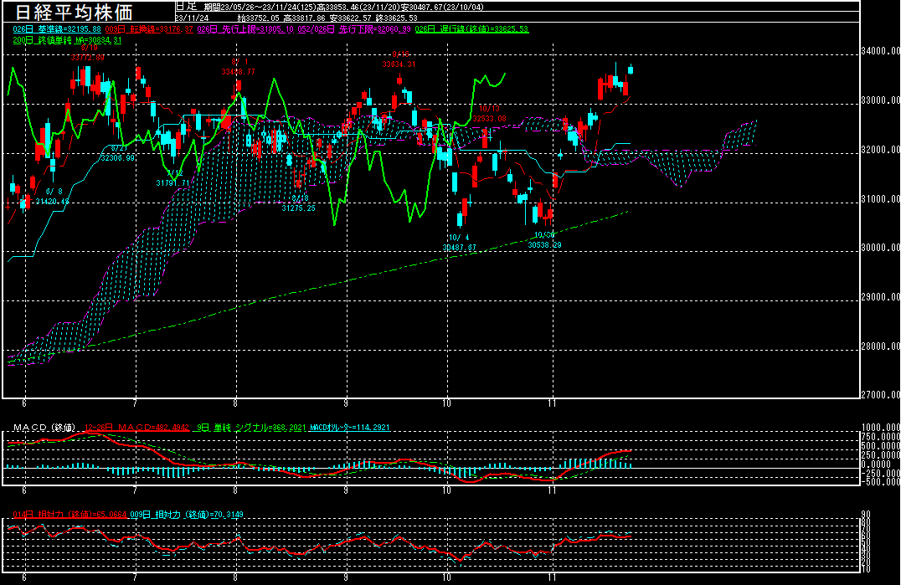The width and height of the screenshot is (901, 585).
Task: Select the 026日 先行上限=31805.10 legend label
Action: pyautogui.click(x=245, y=29)
